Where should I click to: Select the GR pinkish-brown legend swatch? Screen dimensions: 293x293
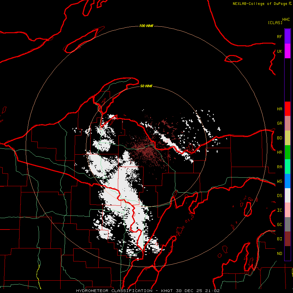[x=287, y=123]
